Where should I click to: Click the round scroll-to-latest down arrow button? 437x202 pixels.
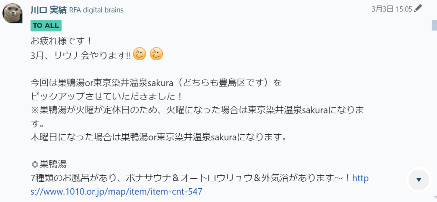[x=419, y=180]
